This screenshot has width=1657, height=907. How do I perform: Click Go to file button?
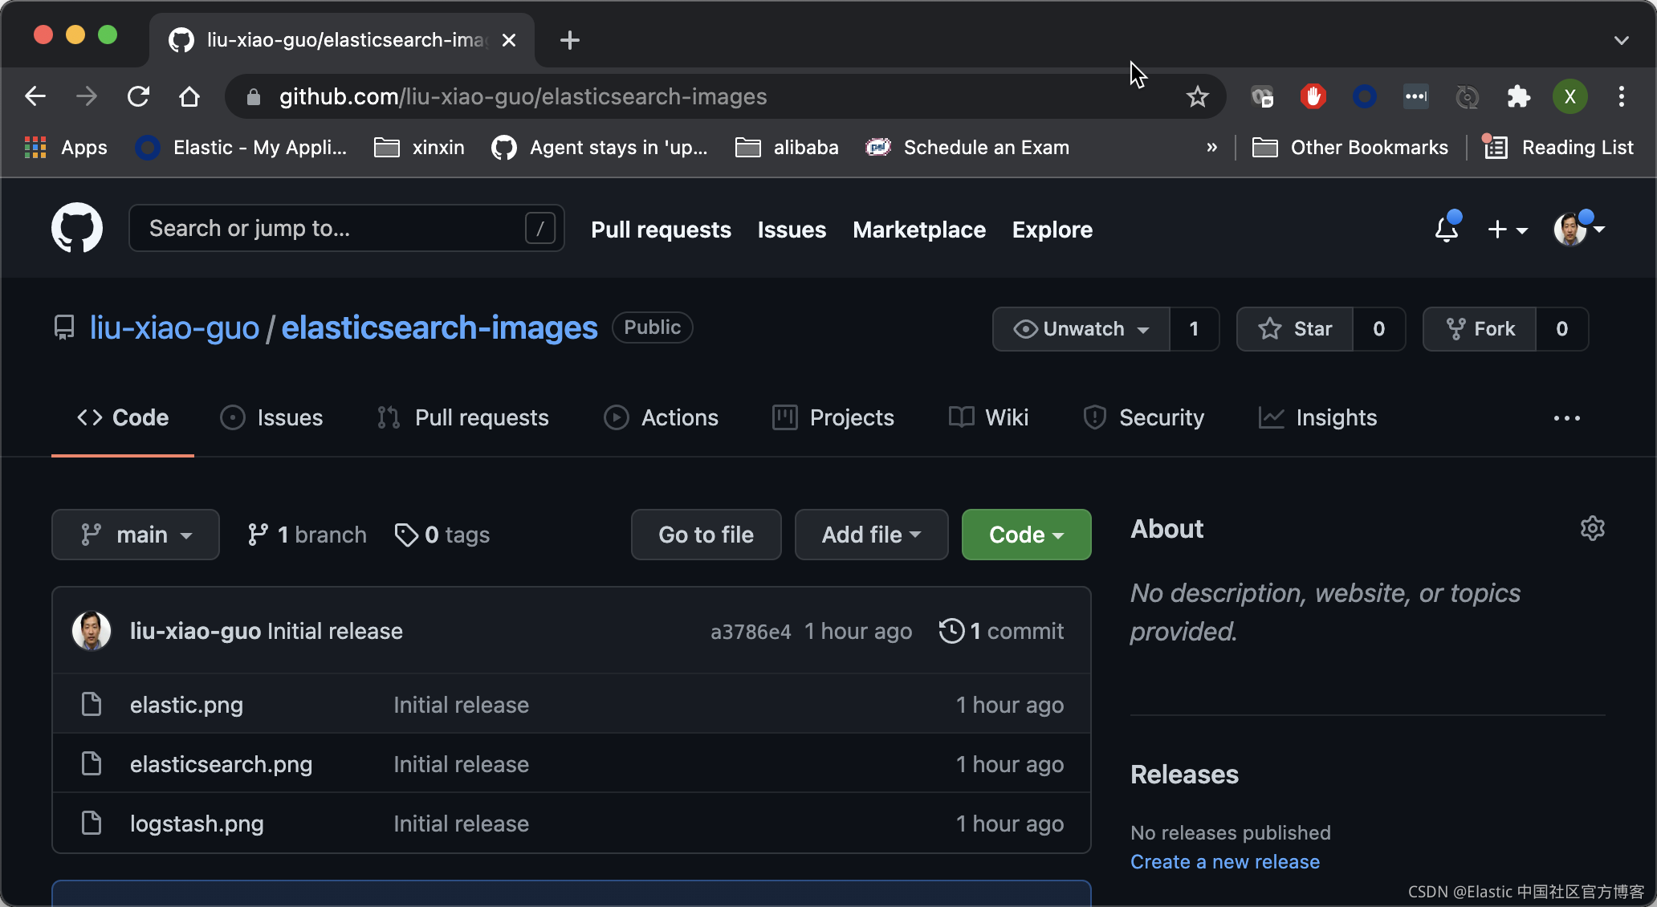(706, 535)
